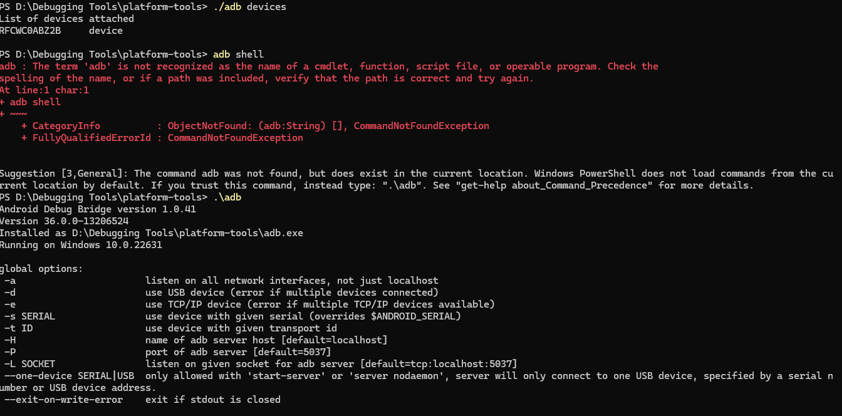Click the red CommandNotFoundException FullyQualifiedErrorId text
This screenshot has width=842, height=416.
pos(235,138)
